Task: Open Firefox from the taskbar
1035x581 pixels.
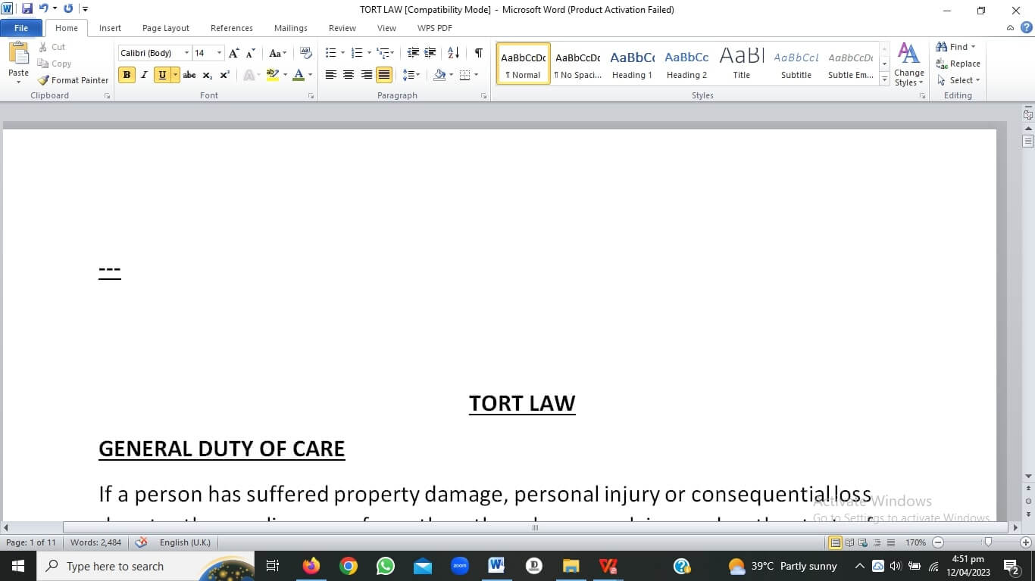Action: point(311,566)
